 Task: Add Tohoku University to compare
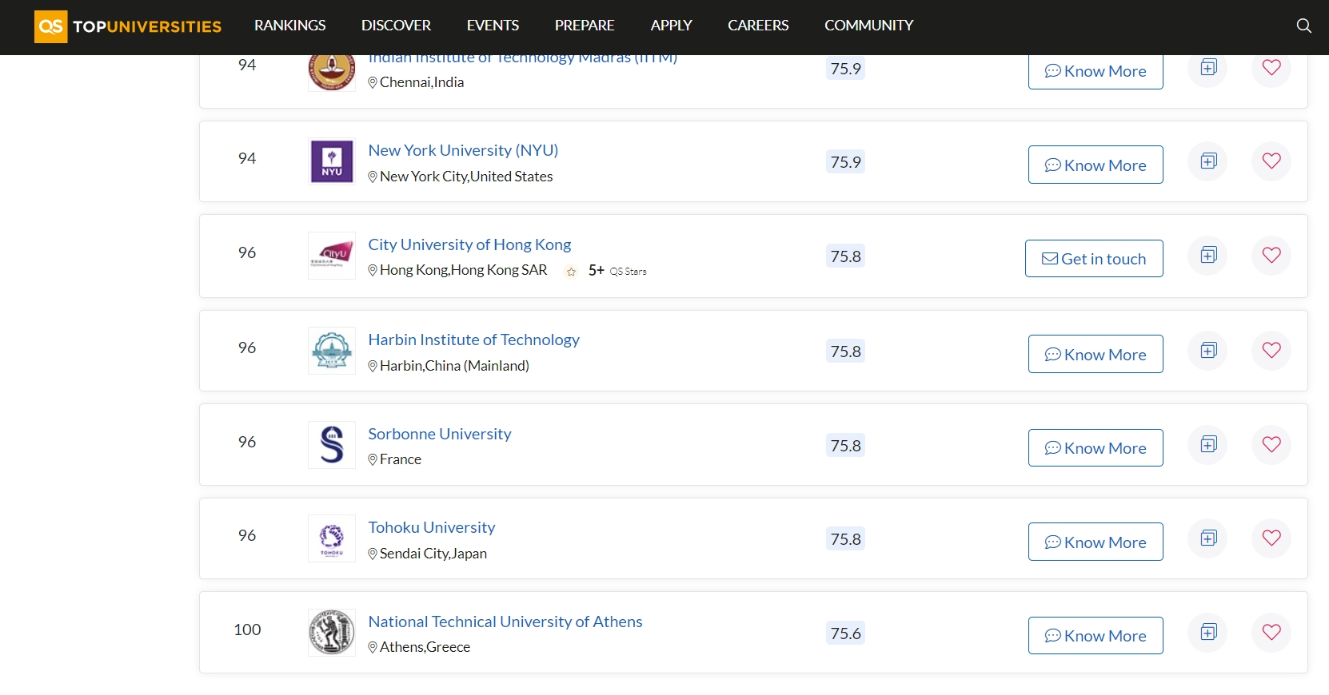coord(1208,538)
